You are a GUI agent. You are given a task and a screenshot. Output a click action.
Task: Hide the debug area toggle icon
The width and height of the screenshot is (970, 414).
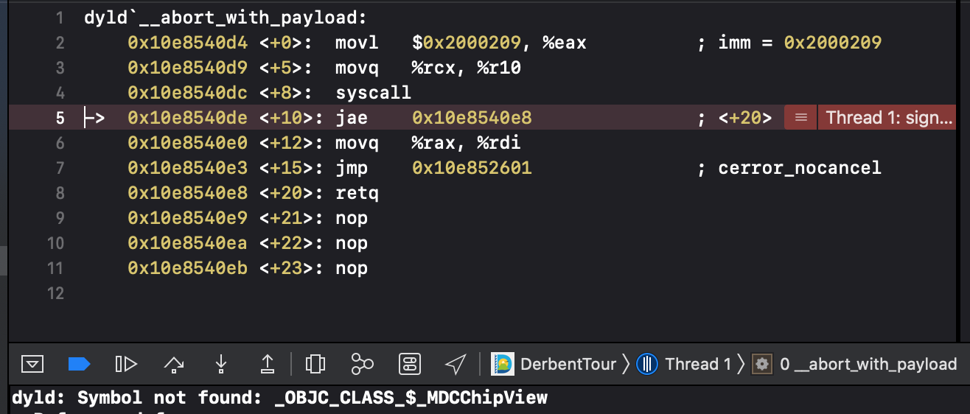pos(32,363)
